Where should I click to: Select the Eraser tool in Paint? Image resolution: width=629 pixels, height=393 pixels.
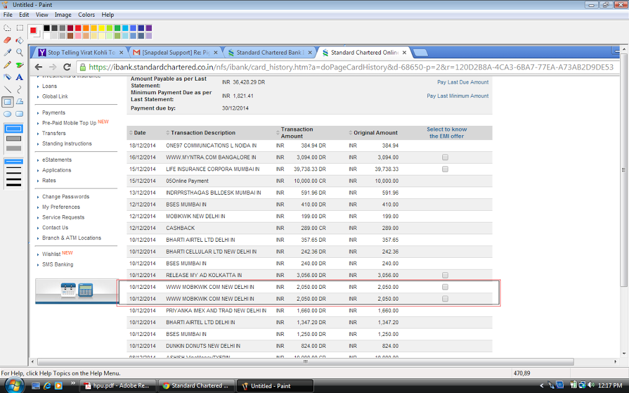click(7, 40)
